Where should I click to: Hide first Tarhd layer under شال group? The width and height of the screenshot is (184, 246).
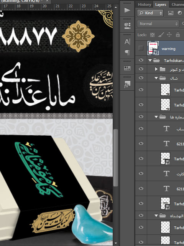click(x=141, y=90)
